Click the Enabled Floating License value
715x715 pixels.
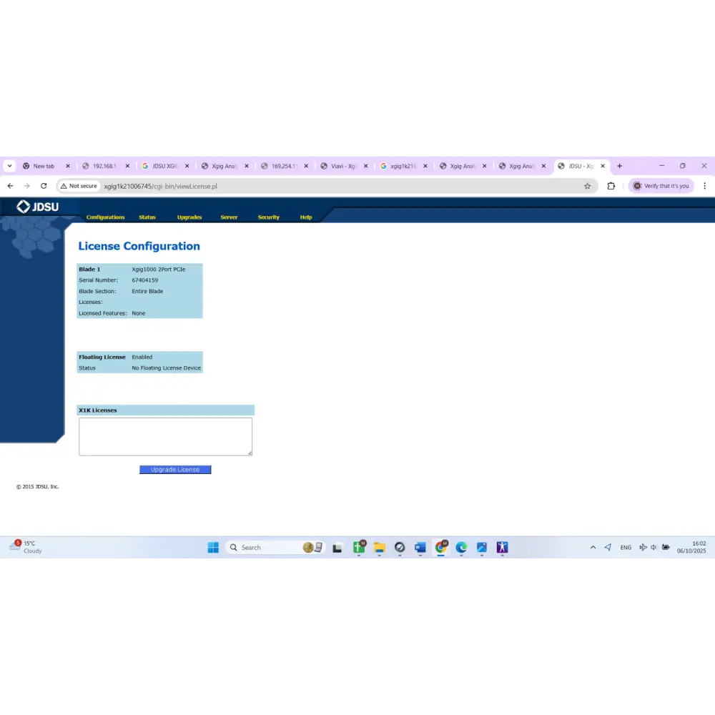pyautogui.click(x=142, y=357)
